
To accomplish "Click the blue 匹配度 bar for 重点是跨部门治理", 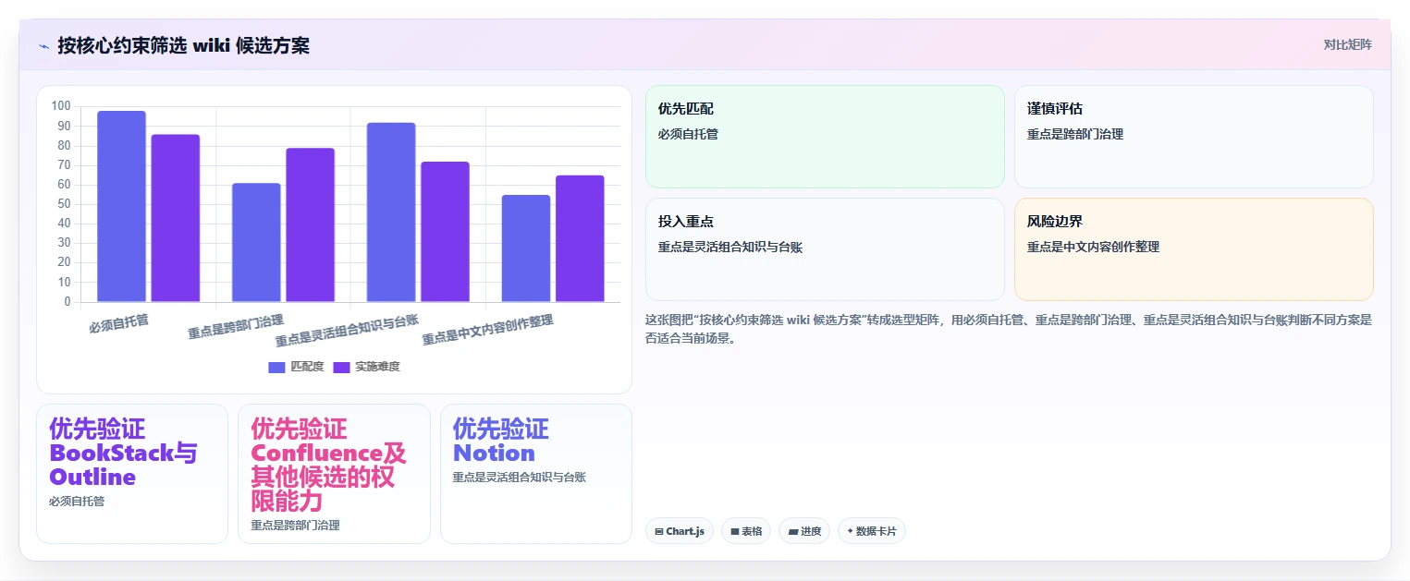I will click(x=256, y=242).
